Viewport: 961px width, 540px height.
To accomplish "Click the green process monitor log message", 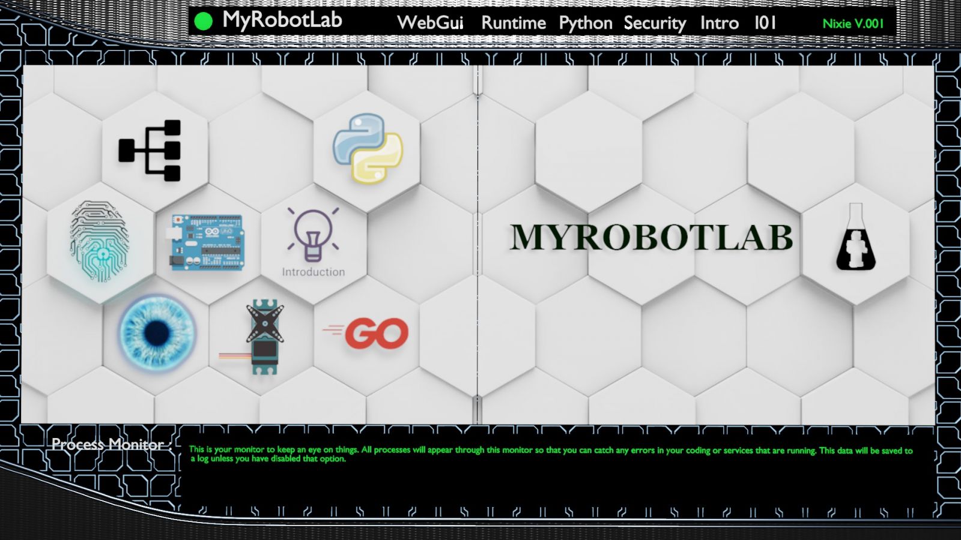I will 551,454.
